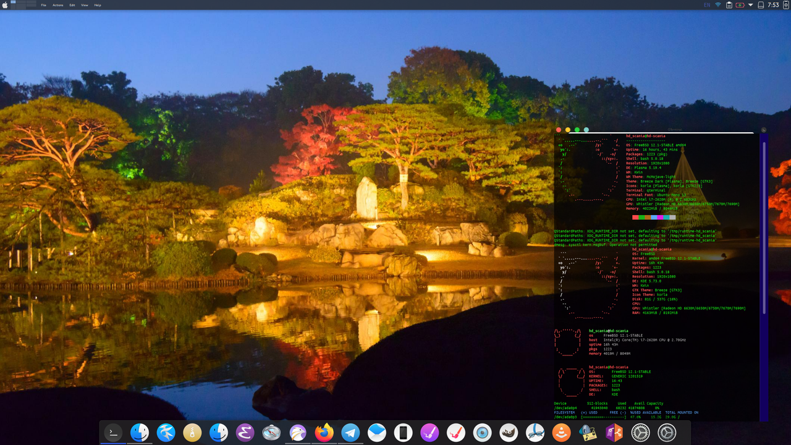The height and width of the screenshot is (445, 791).
Task: Open the Actions menu
Action: (57, 5)
